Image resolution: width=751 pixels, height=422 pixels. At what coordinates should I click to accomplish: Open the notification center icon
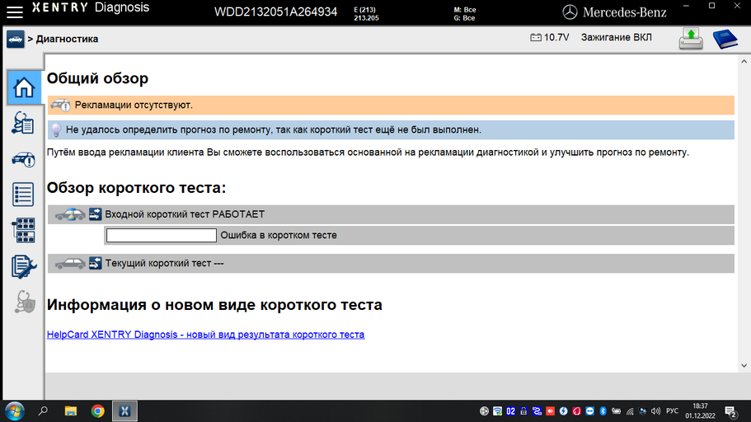point(730,411)
